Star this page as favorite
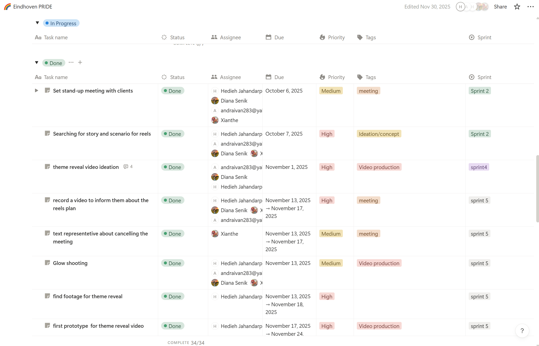This screenshot has height=346, width=539. coord(517,7)
